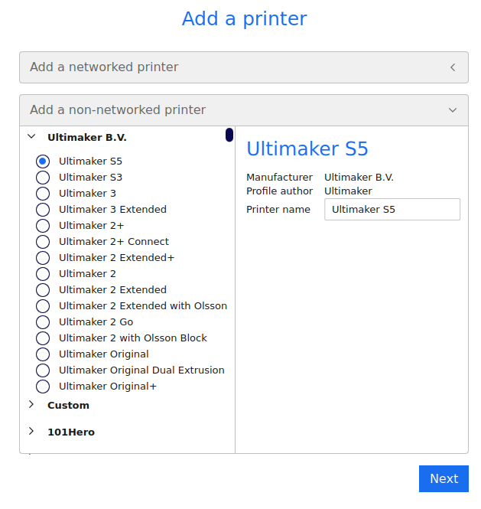Click the Next button
The height and width of the screenshot is (509, 481).
click(444, 479)
